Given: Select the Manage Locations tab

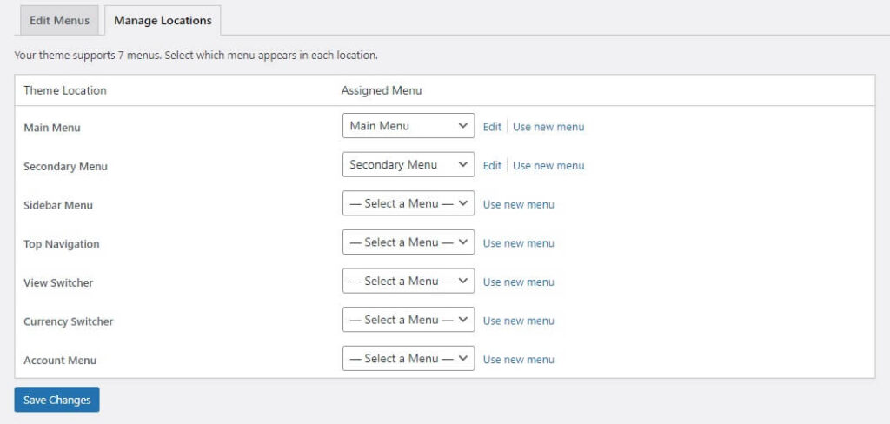Looking at the screenshot, I should (x=163, y=20).
